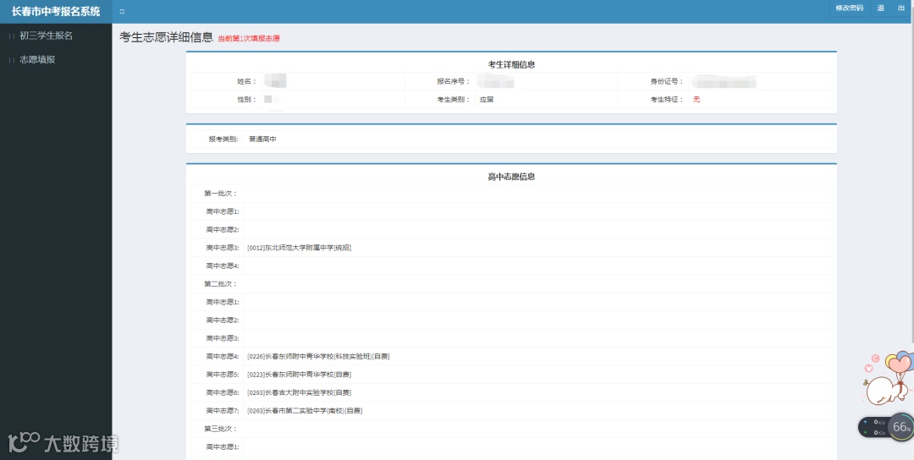The height and width of the screenshot is (460, 914).
Task: Click the 考生特征 label
Action: pyautogui.click(x=667, y=100)
